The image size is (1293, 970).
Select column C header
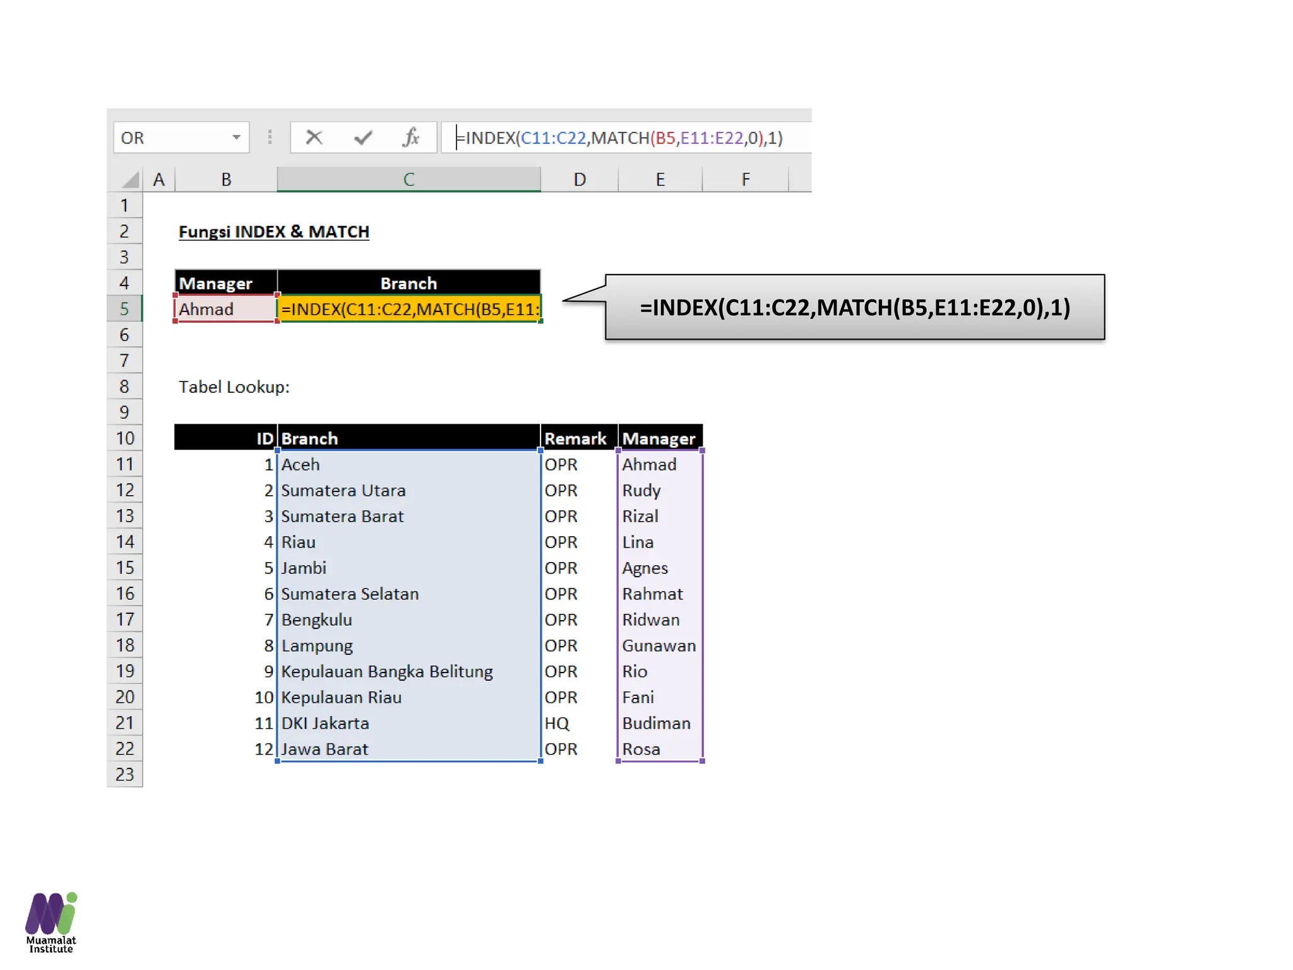[x=409, y=179]
